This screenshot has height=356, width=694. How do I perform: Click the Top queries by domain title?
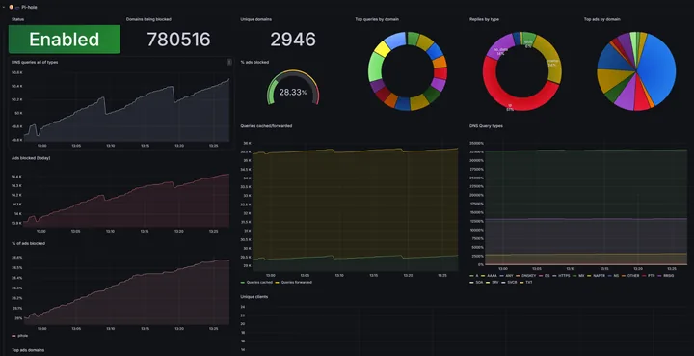pos(377,19)
